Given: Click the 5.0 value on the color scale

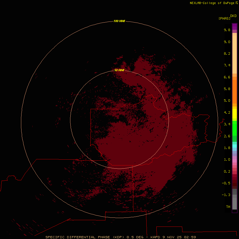Looking at the screenshot, I should coord(227,101).
